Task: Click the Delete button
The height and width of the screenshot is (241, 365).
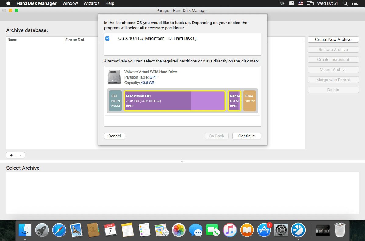Action: coord(333,90)
